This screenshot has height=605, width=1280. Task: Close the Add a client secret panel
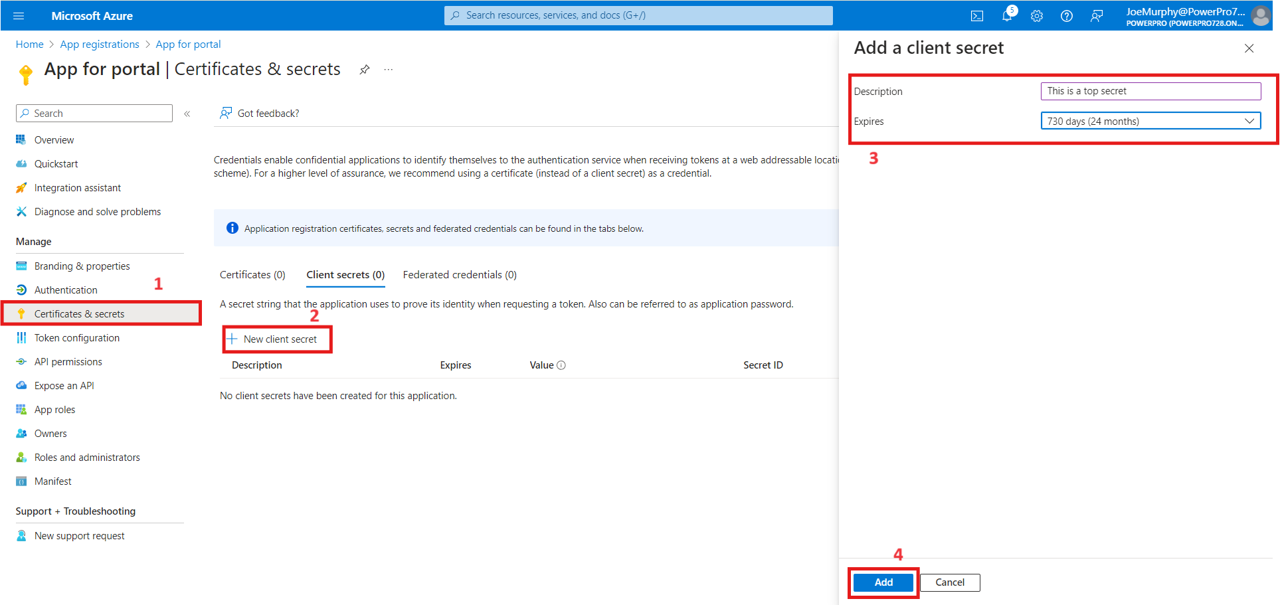[x=1249, y=48]
